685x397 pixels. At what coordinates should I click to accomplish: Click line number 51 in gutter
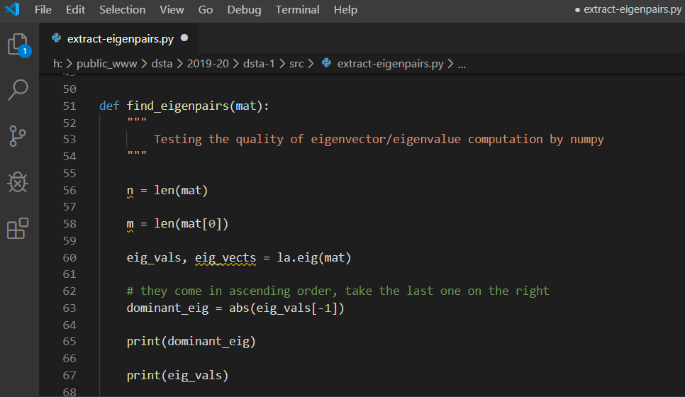[69, 106]
